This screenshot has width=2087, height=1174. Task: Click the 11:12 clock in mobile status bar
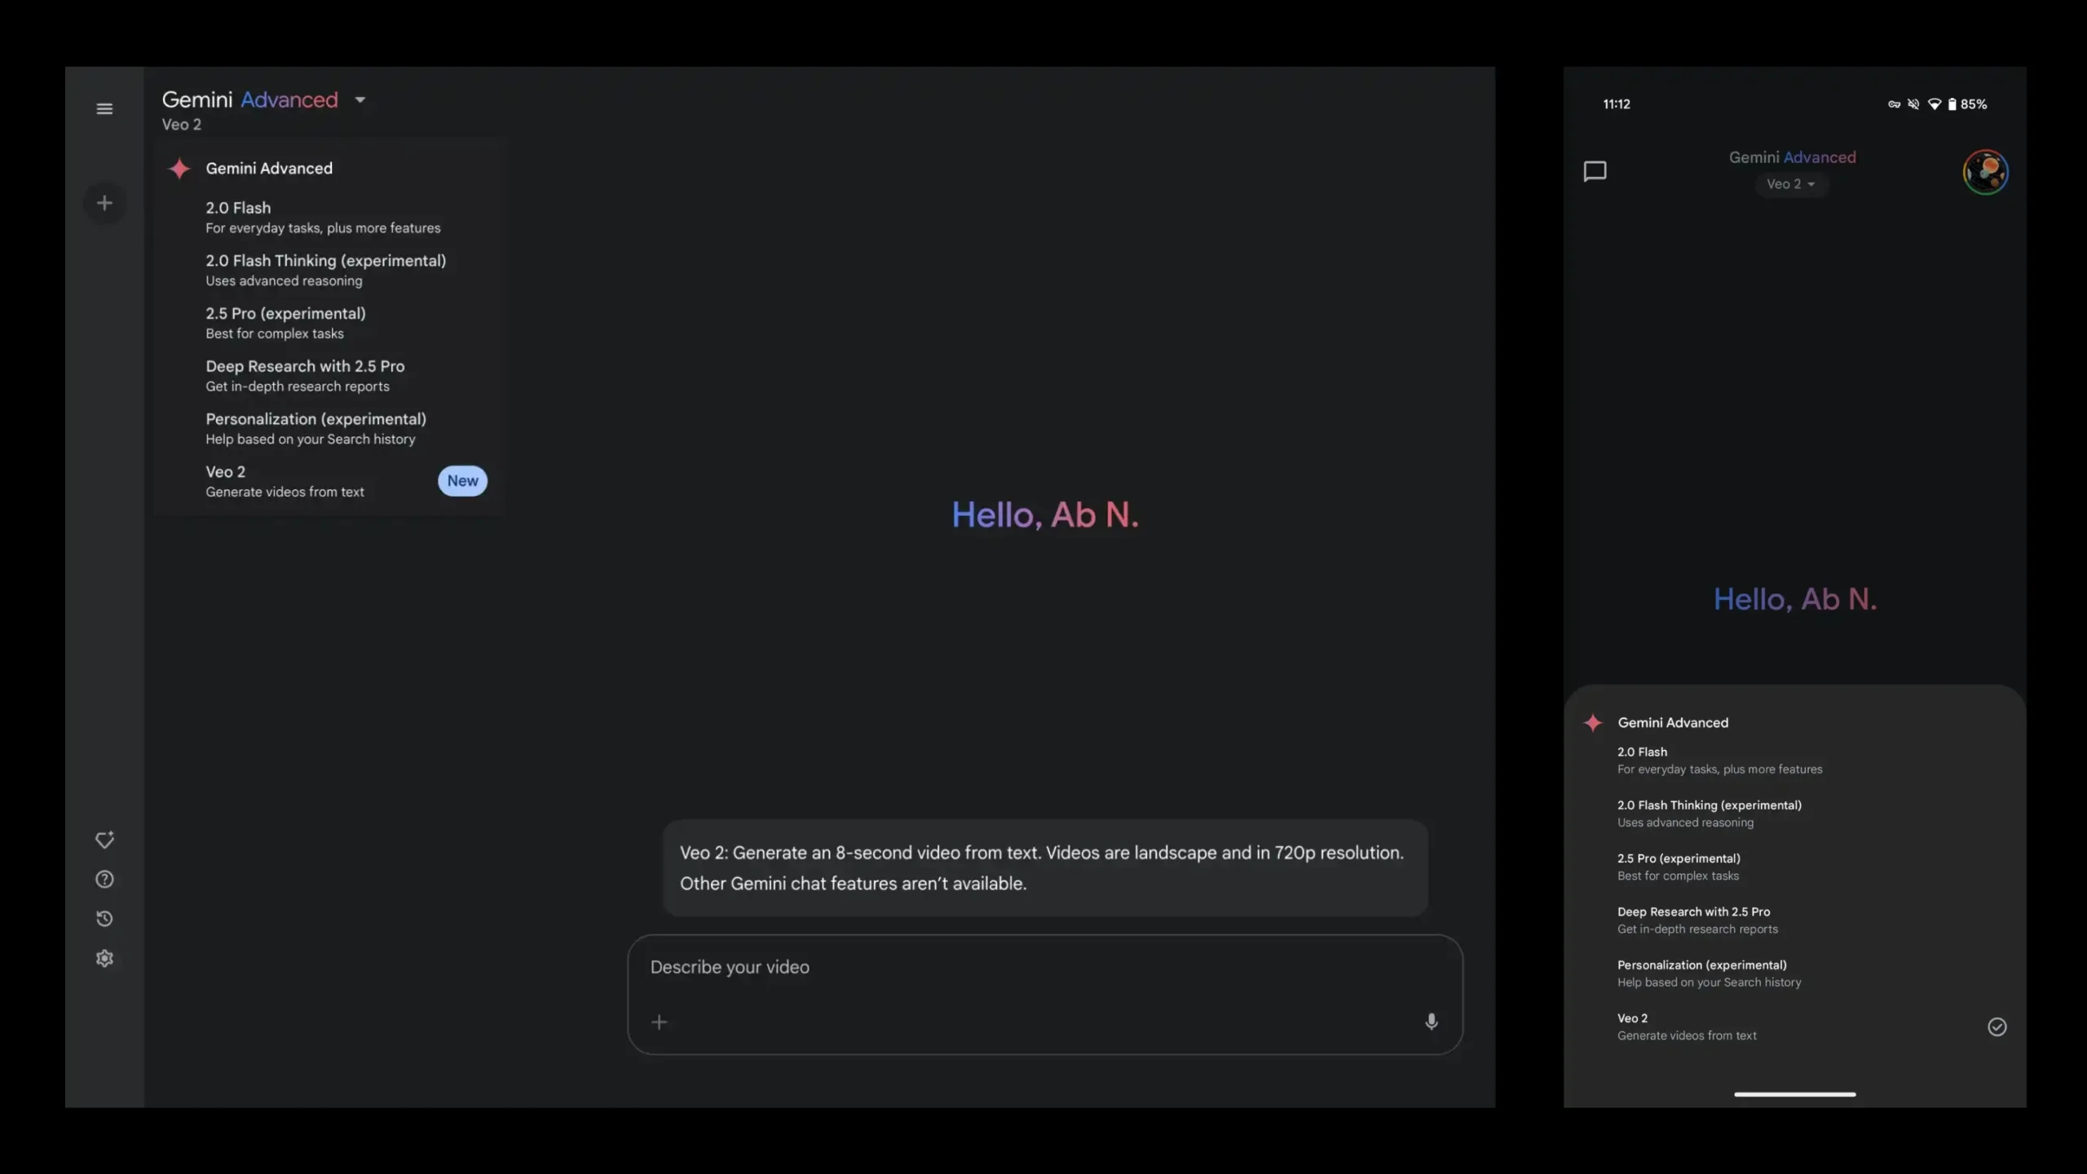[x=1616, y=104]
